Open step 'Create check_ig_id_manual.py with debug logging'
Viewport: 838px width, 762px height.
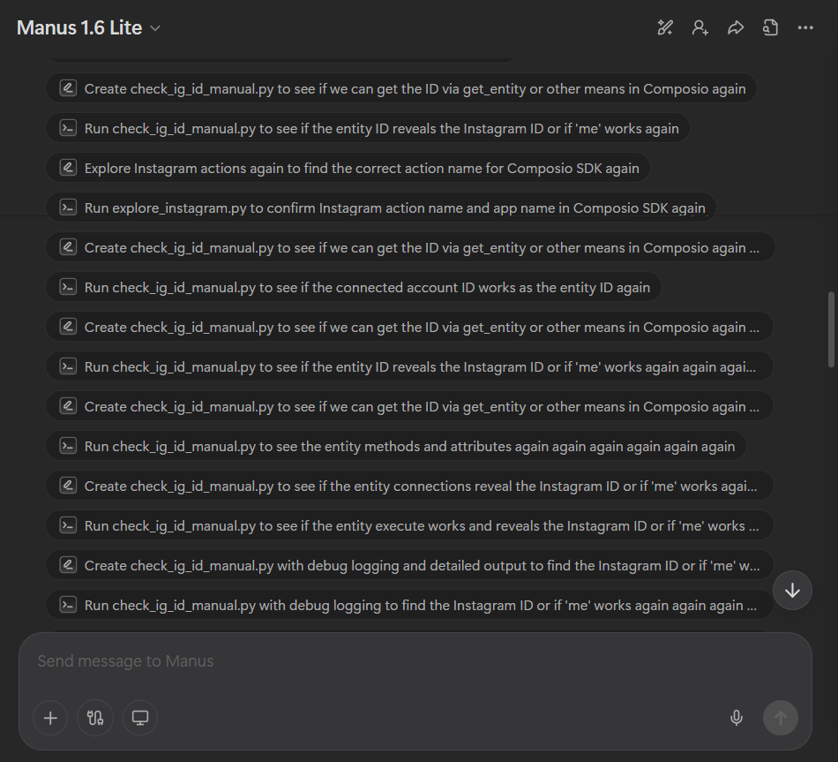click(x=410, y=566)
